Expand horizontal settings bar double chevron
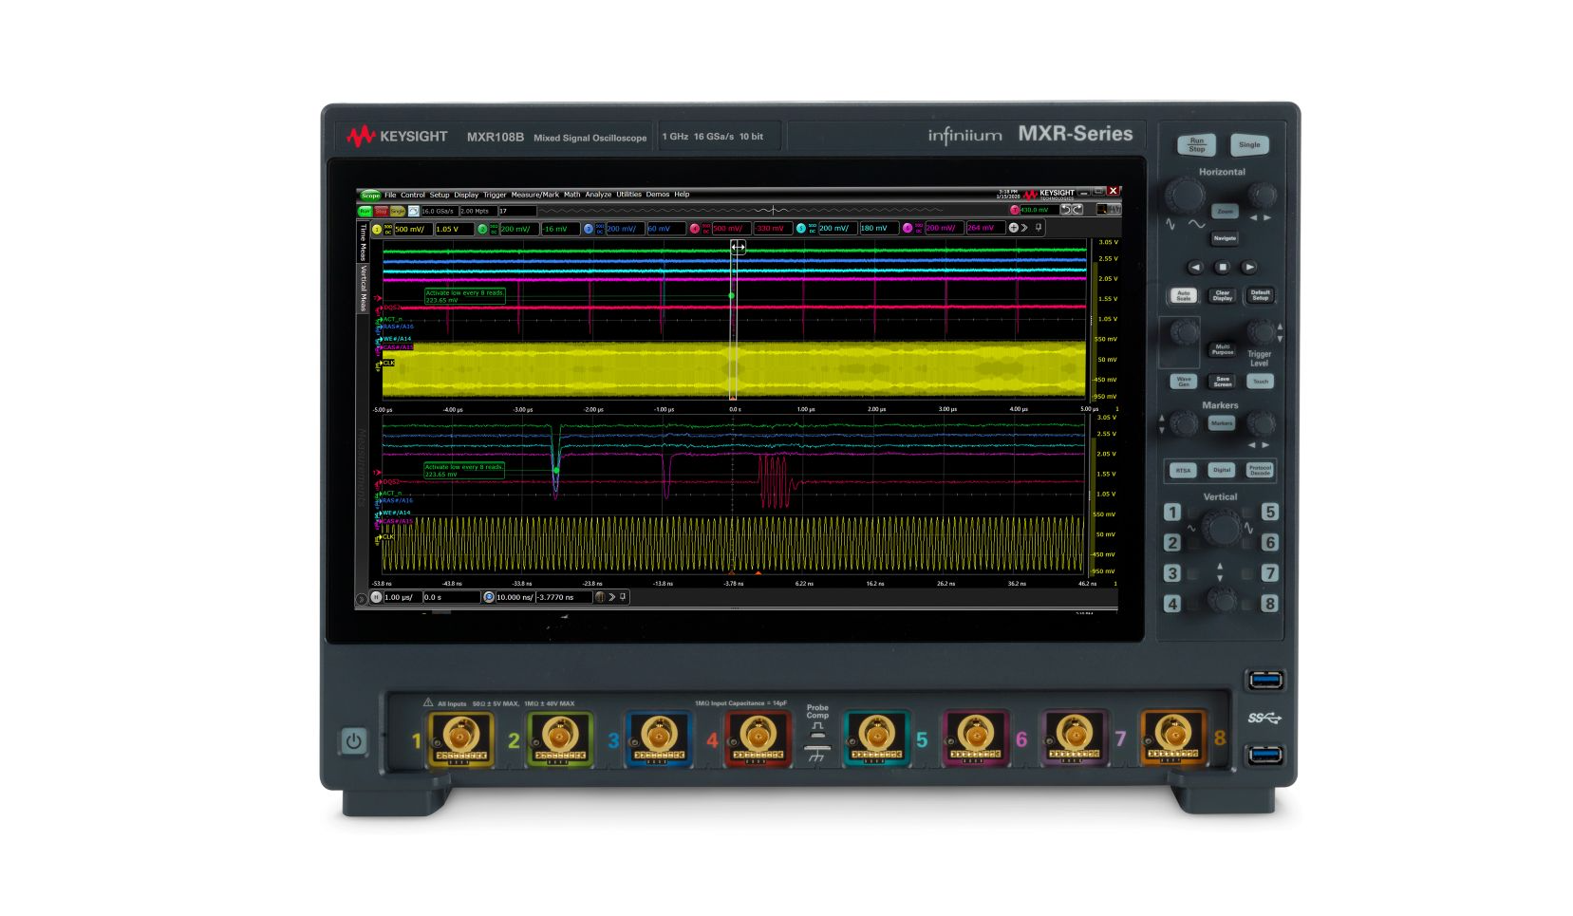The width and height of the screenshot is (1573, 916). (x=611, y=597)
